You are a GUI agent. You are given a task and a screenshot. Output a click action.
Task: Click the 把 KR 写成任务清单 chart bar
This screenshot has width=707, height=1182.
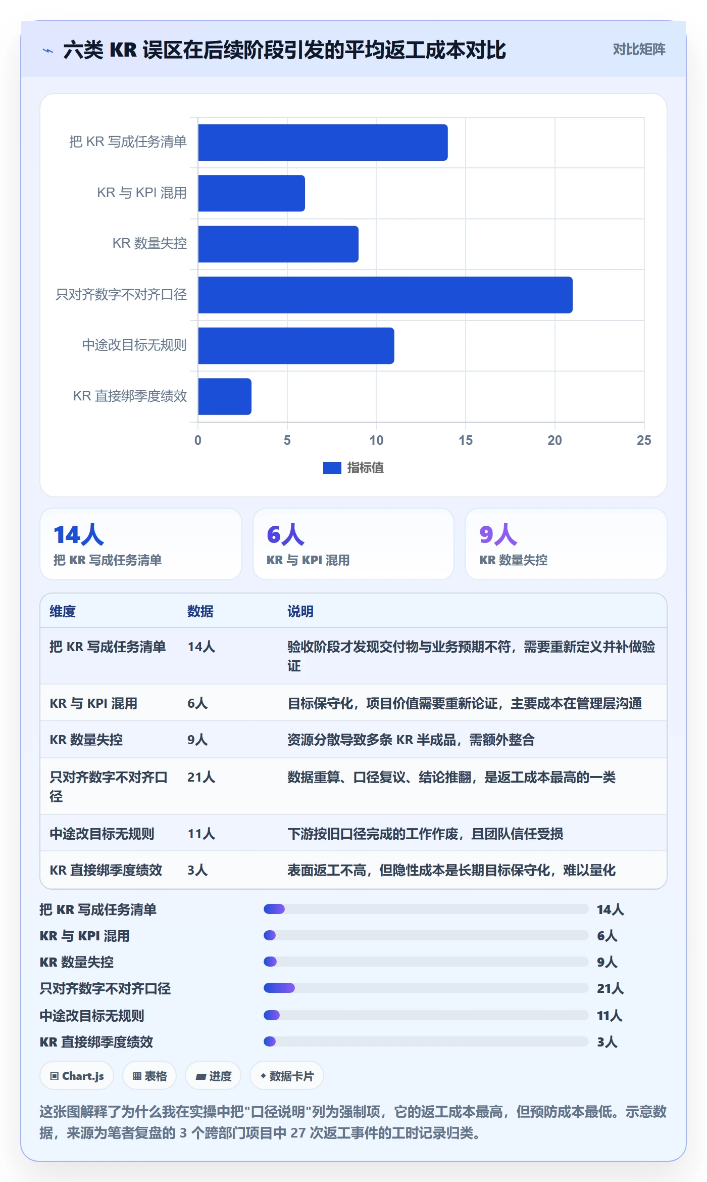[x=323, y=143]
